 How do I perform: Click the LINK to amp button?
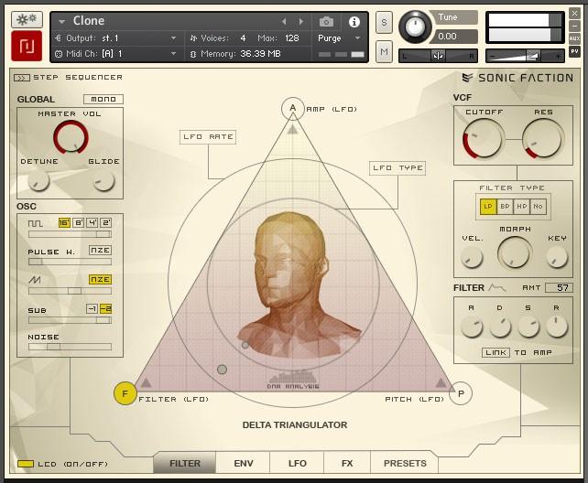click(495, 352)
